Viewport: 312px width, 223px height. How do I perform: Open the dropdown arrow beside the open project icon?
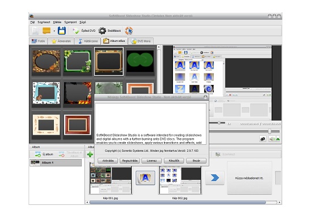click(54, 31)
